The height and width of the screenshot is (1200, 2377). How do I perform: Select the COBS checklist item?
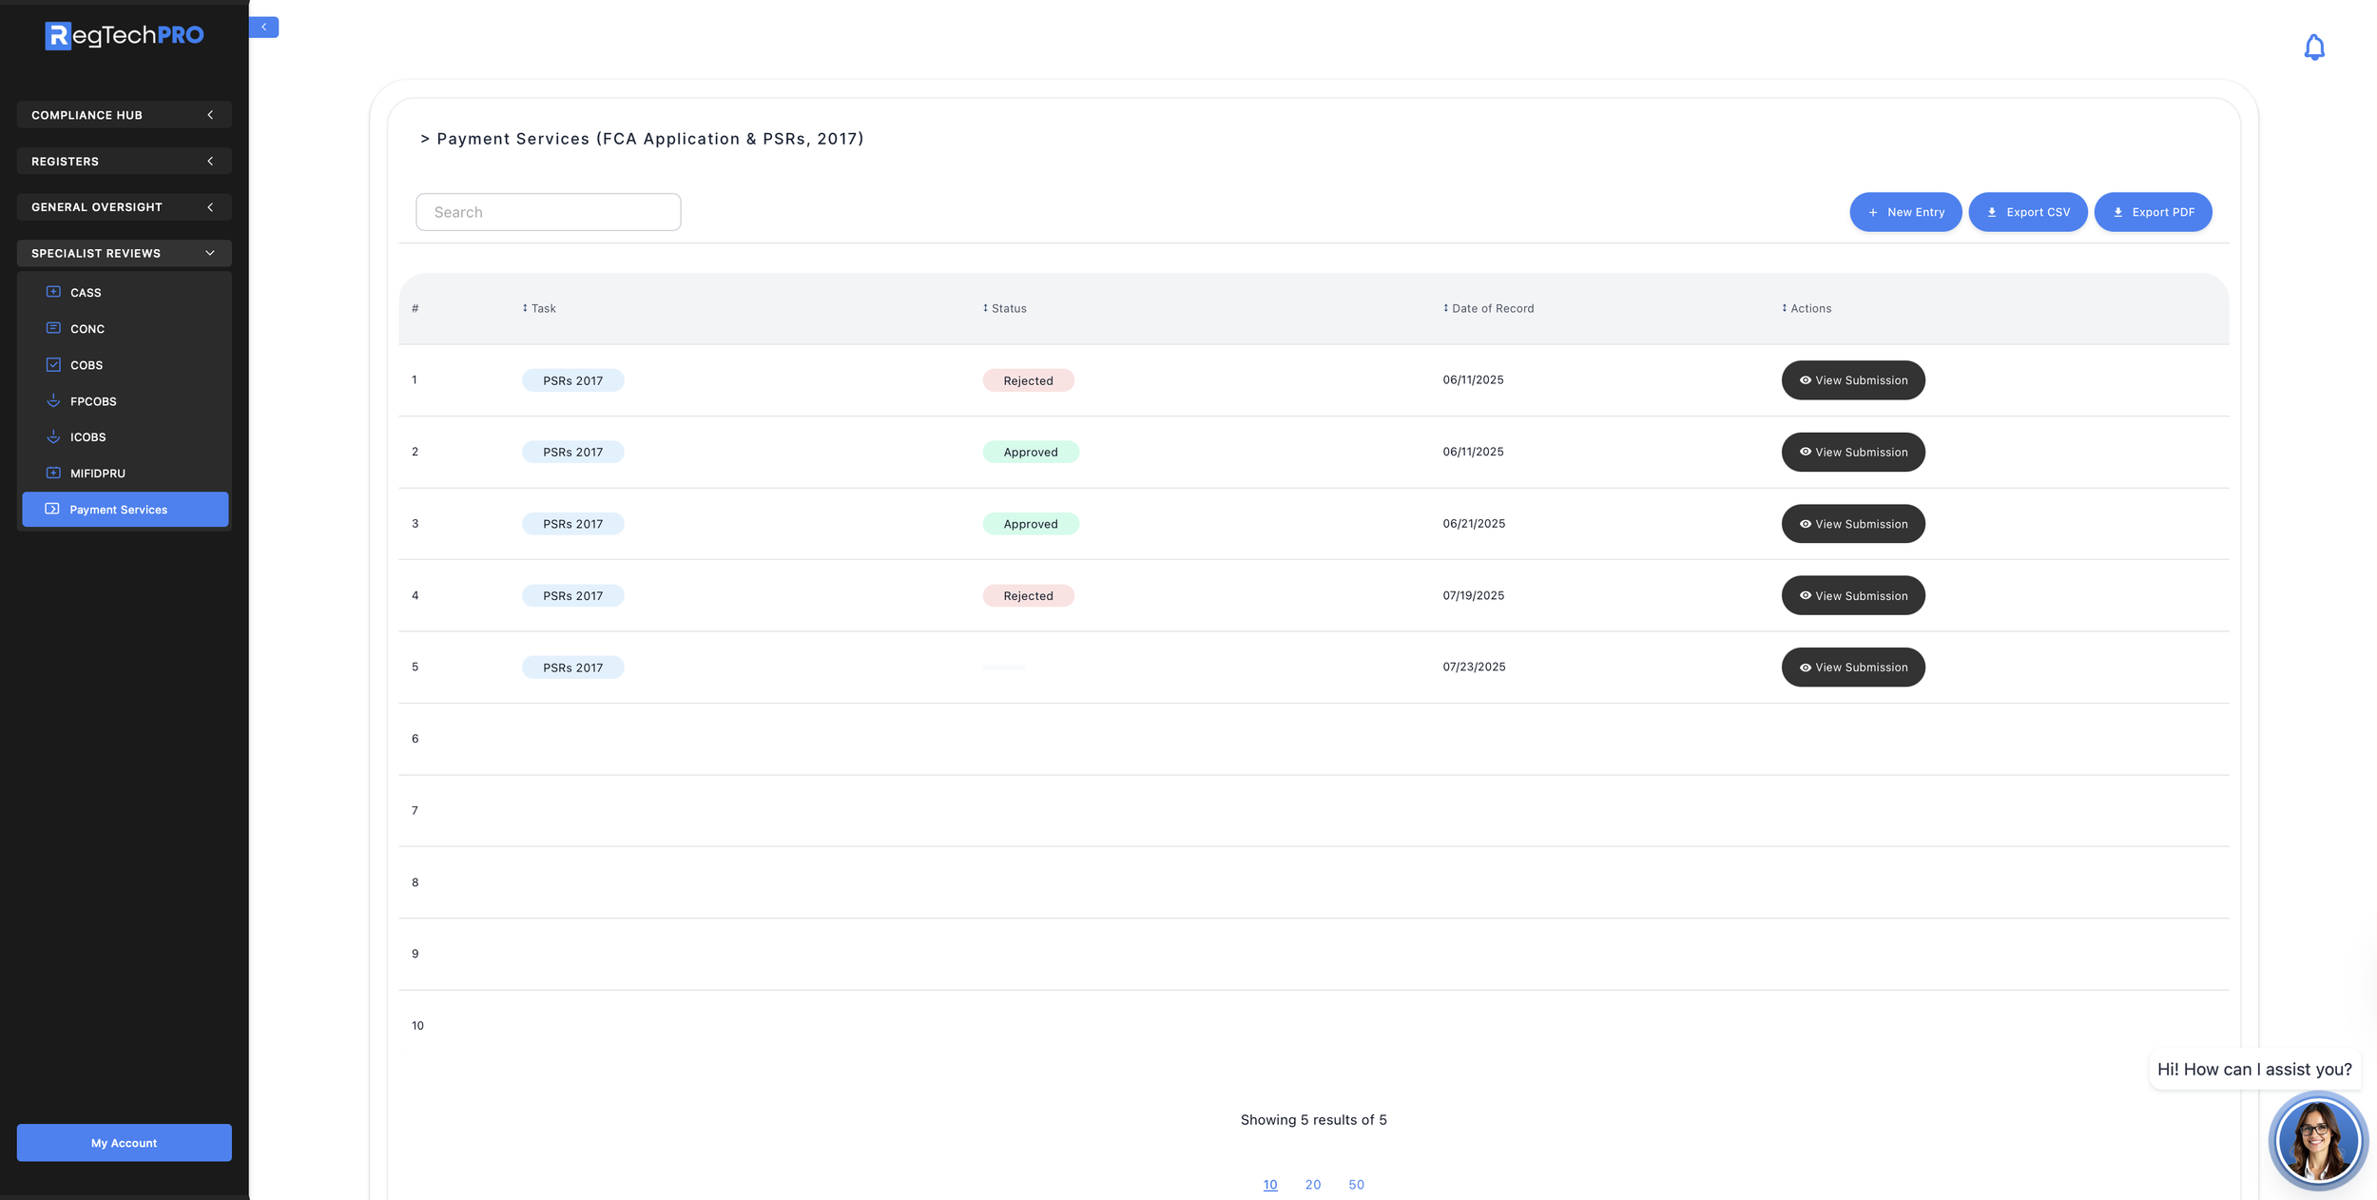[x=86, y=365]
